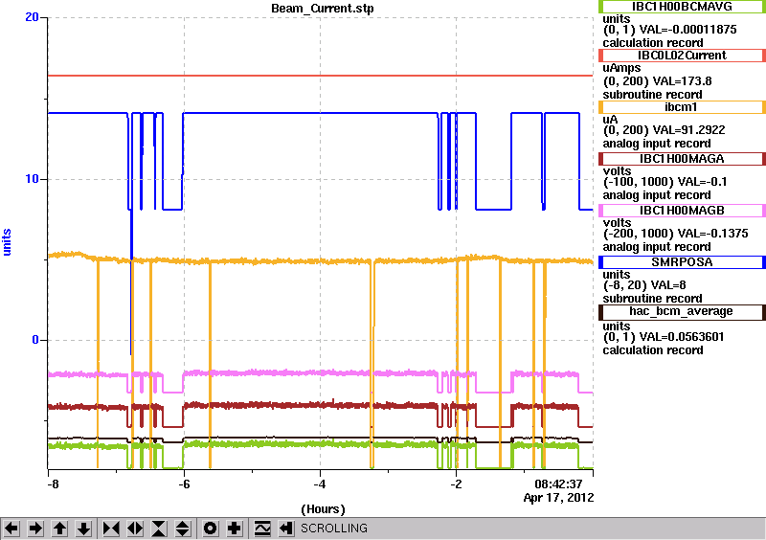Pan the graph down with the down arrow
766x540 pixels.
(x=84, y=529)
